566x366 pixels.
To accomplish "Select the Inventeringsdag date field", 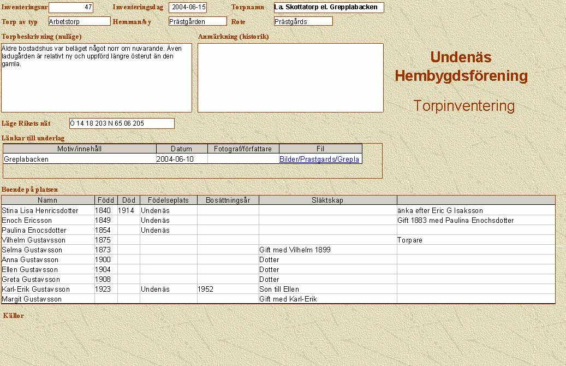I will [188, 8].
